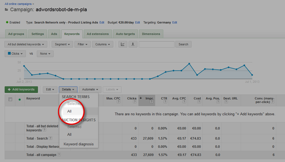Click in the keyword search input field
The width and height of the screenshot is (285, 162).
pyautogui.click(x=156, y=44)
